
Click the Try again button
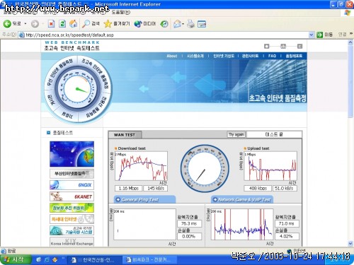pyautogui.click(x=236, y=134)
